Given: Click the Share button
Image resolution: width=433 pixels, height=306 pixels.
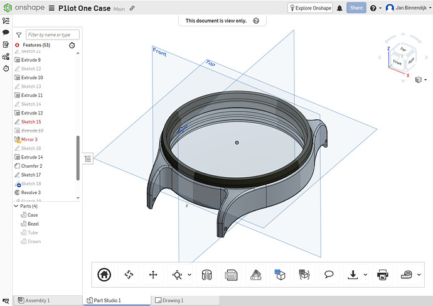Looking at the screenshot, I should coord(356,8).
